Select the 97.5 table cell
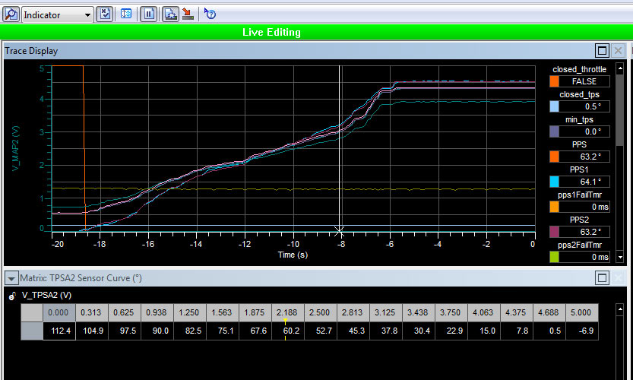Image resolution: width=633 pixels, height=380 pixels. coord(125,331)
